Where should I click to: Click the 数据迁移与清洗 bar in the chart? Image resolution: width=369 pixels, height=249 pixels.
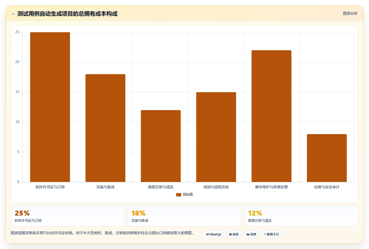point(161,146)
